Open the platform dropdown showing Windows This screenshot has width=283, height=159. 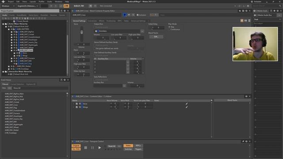point(8,6)
